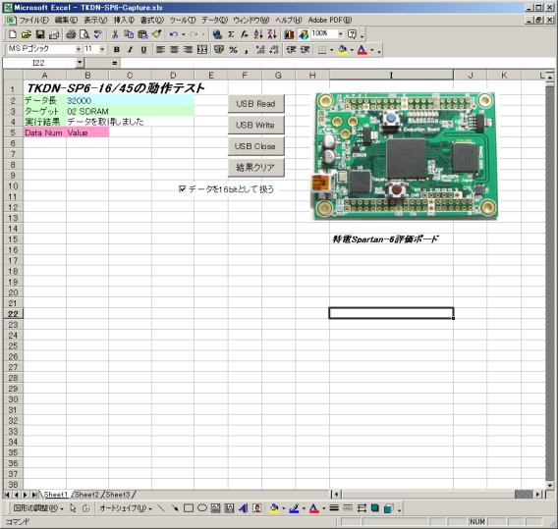Run the spelling check icon

tap(98, 34)
